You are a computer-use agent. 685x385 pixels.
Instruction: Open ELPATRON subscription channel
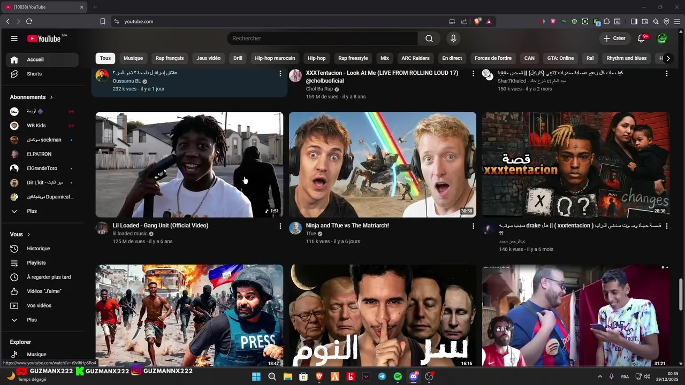tap(43, 154)
